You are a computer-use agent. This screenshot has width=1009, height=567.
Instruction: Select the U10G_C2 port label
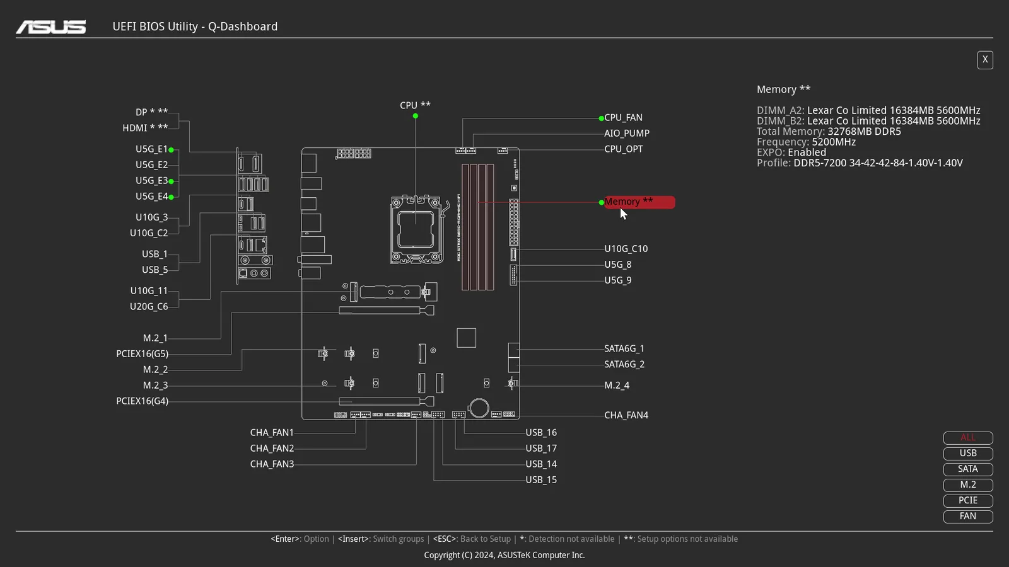(x=149, y=233)
